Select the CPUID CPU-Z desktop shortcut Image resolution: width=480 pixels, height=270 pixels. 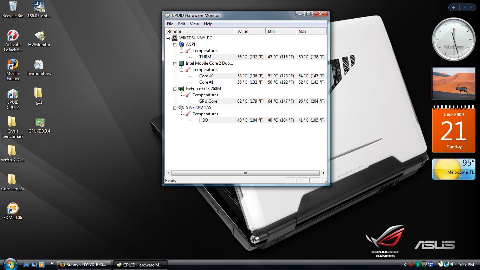pos(13,99)
